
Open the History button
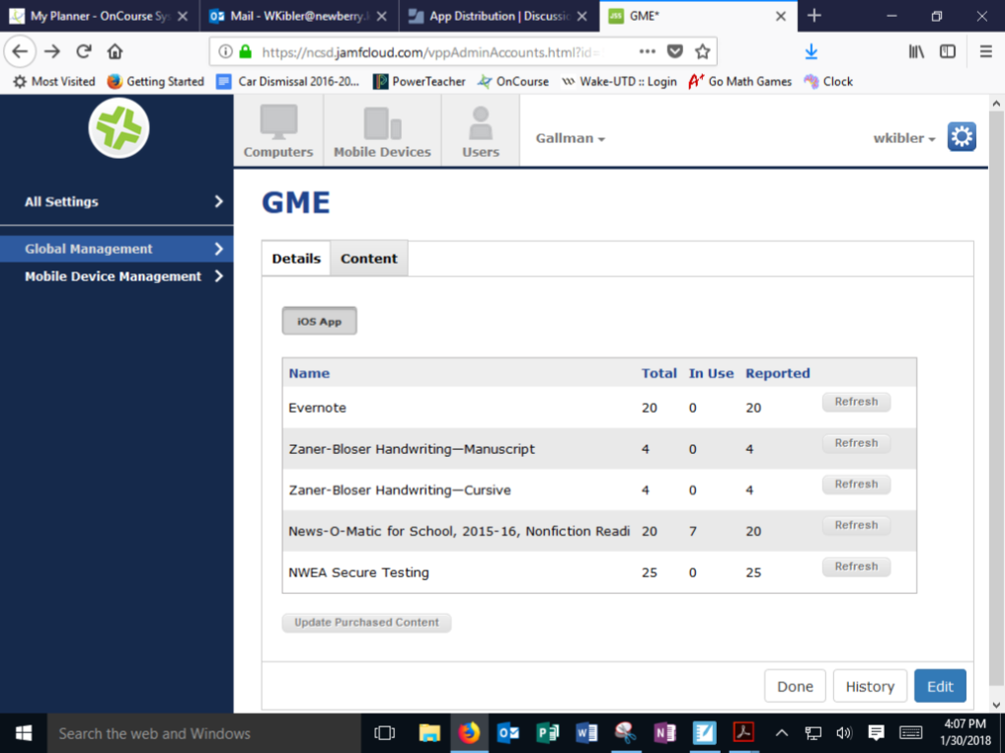(870, 686)
